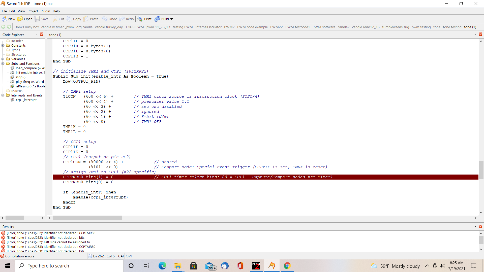Select stop () sub in explorer
Viewport: 484px width, 272px height.
[x=21, y=77]
